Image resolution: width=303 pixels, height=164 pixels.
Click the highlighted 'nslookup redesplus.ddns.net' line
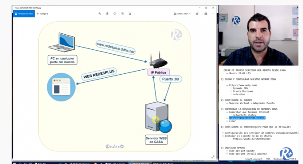pyautogui.click(x=247, y=118)
